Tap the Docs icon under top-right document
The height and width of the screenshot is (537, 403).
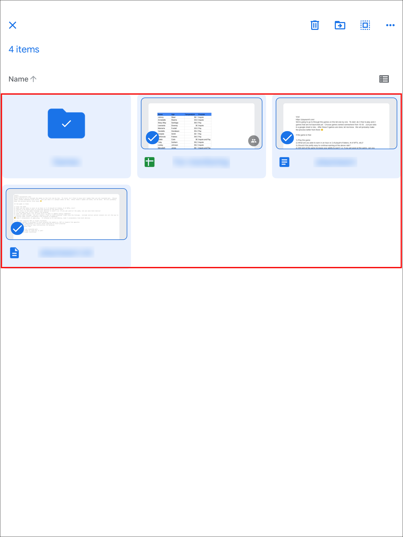coord(284,162)
